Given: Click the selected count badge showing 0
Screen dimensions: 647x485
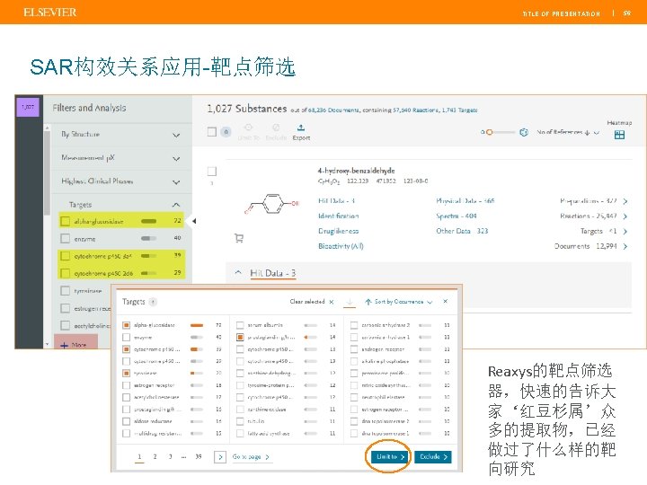Looking at the screenshot, I should click(226, 132).
